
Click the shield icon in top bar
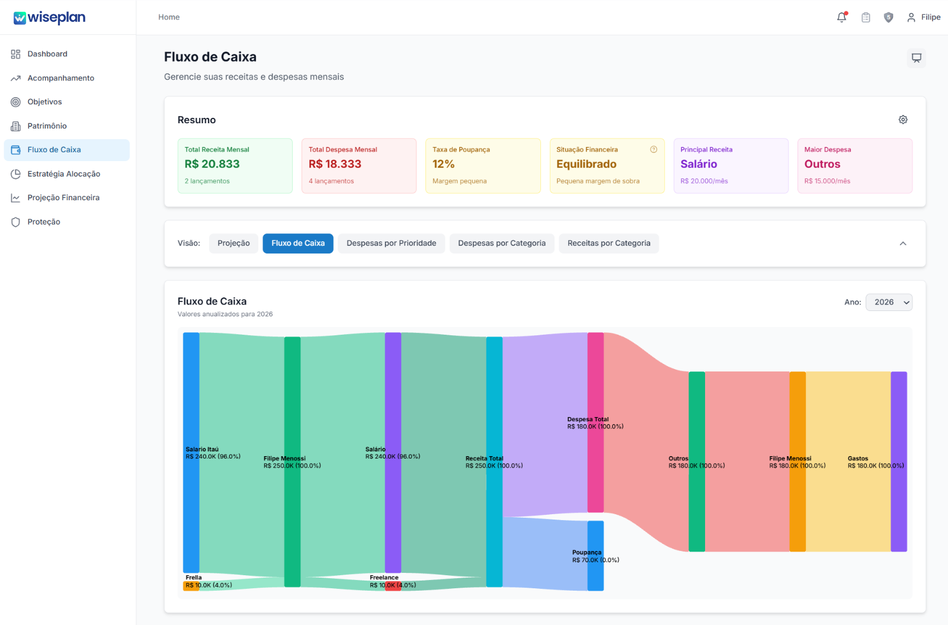(x=888, y=17)
